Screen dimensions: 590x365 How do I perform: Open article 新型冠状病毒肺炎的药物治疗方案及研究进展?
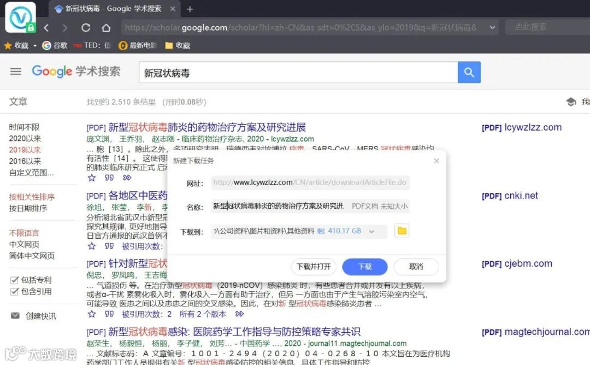coord(207,127)
